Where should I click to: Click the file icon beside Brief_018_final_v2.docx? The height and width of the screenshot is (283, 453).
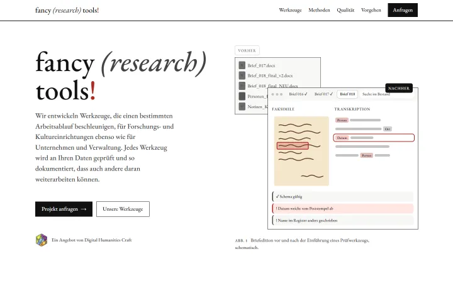pos(242,75)
